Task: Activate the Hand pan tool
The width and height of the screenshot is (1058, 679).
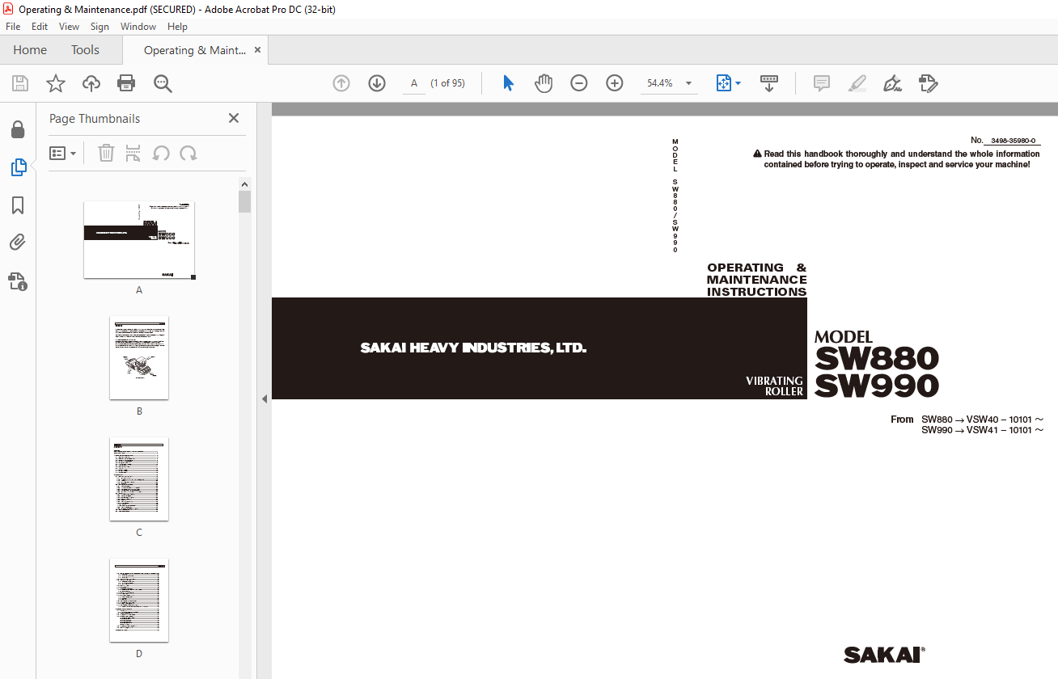Action: [544, 83]
